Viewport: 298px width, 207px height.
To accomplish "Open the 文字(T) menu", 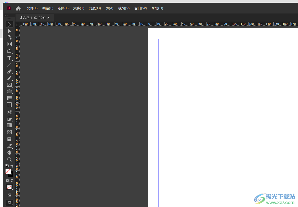I will pyautogui.click(x=79, y=8).
